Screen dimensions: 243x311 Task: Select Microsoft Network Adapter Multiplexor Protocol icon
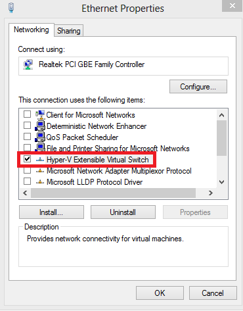point(40,171)
